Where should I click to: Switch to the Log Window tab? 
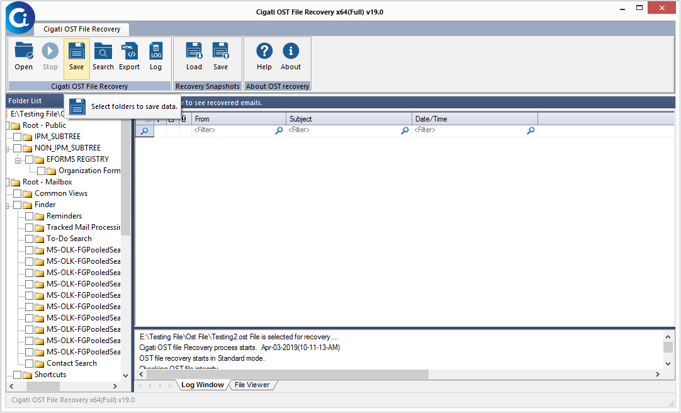coord(203,385)
